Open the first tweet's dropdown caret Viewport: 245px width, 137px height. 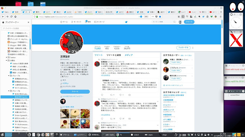(158, 62)
